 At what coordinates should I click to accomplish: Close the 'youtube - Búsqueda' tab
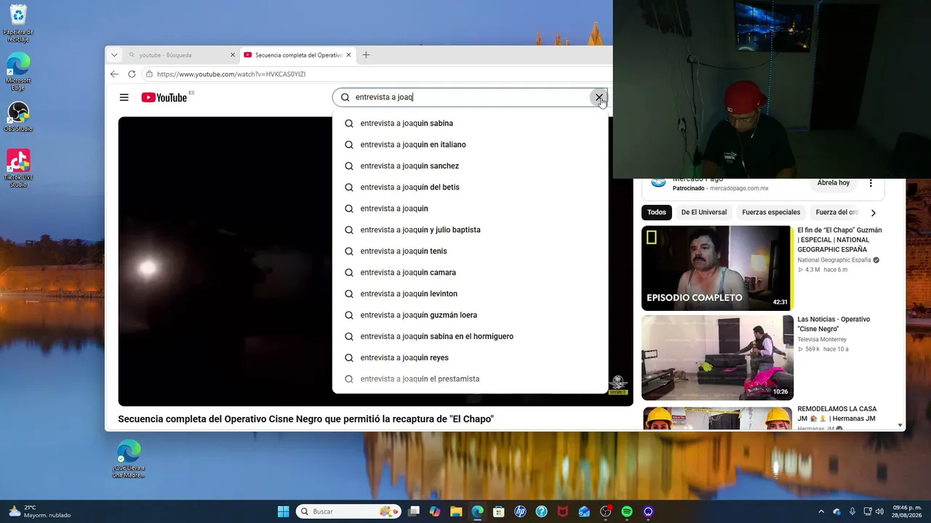coord(233,55)
